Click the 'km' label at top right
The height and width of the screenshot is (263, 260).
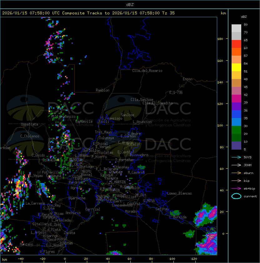tap(223, 13)
